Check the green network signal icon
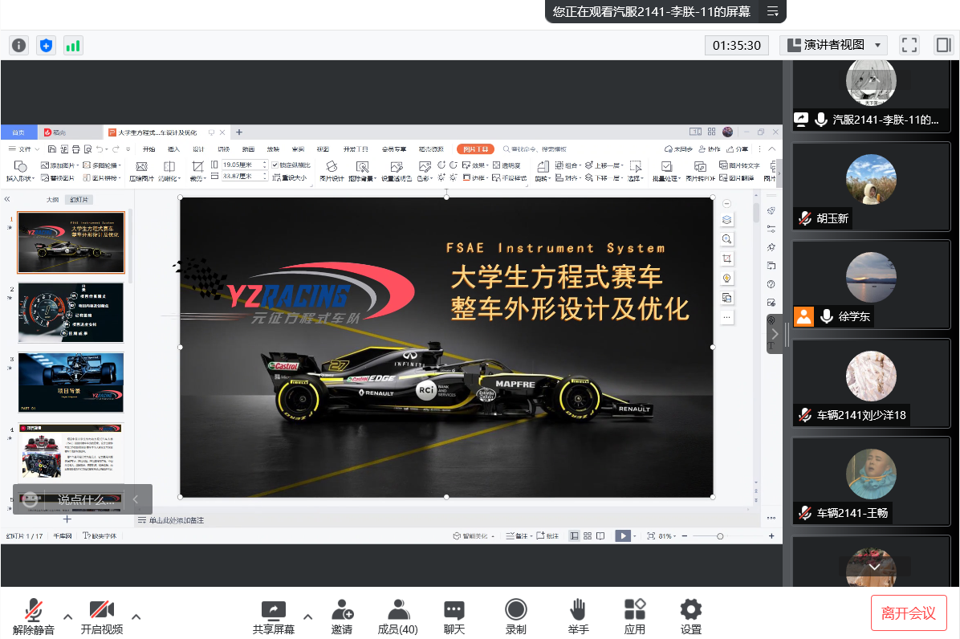 tap(73, 45)
